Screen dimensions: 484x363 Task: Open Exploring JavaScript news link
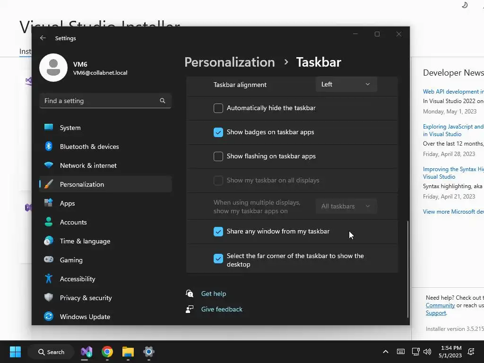coord(453,130)
